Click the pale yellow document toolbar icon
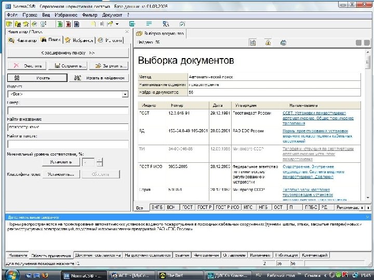The width and height of the screenshot is (374, 280). click(x=94, y=24)
